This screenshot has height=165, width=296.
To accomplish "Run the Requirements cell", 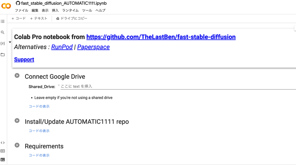I will click(x=17, y=145).
